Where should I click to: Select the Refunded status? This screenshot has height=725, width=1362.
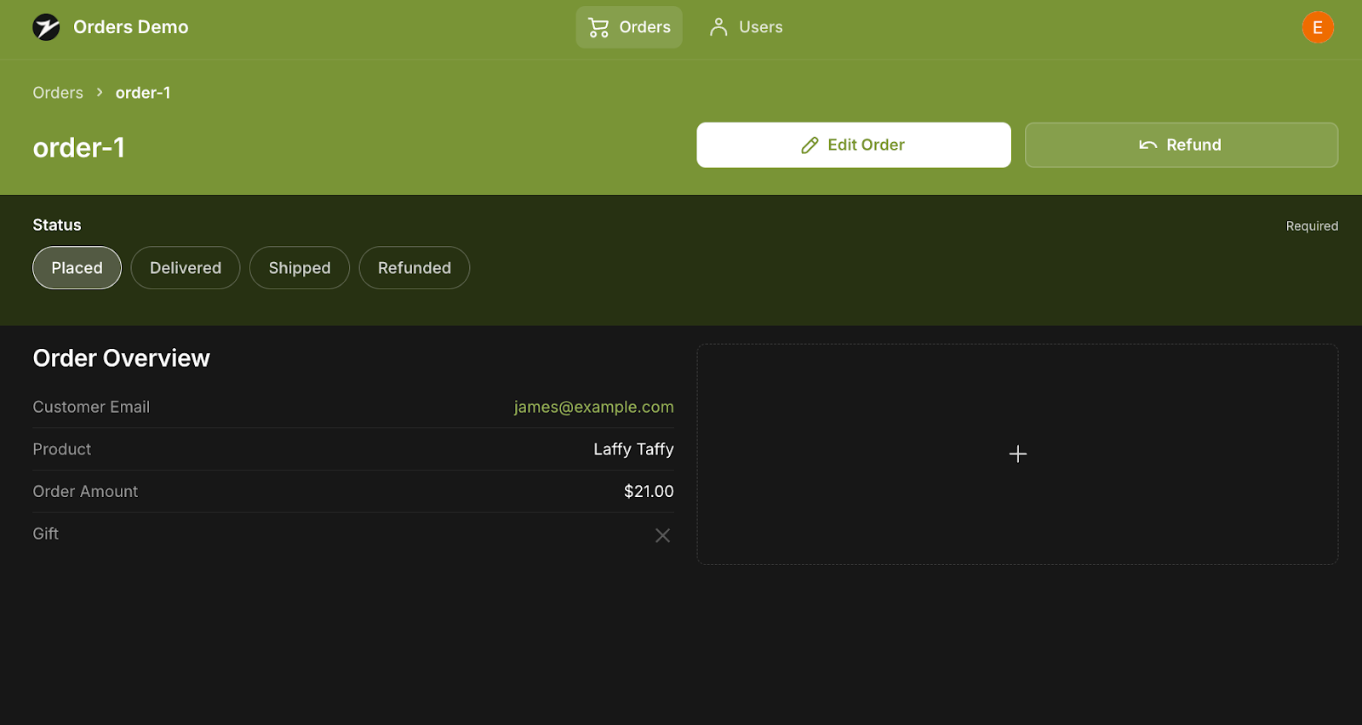click(x=415, y=268)
